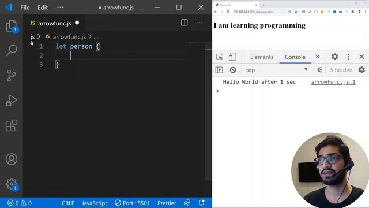Change CRLF end of line sequence
Image resolution: width=369 pixels, height=208 pixels.
(68, 203)
